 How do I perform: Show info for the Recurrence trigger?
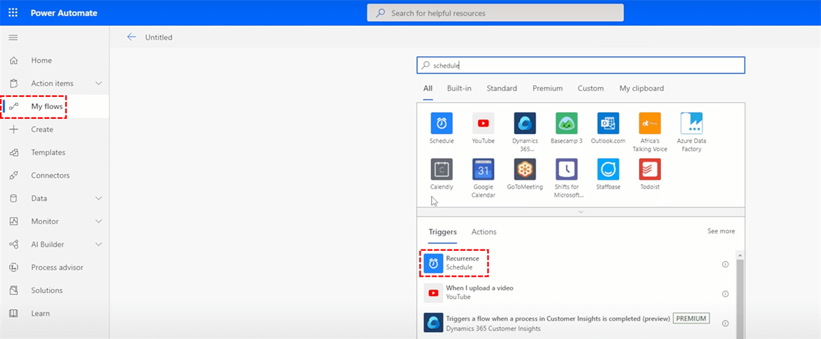[725, 264]
